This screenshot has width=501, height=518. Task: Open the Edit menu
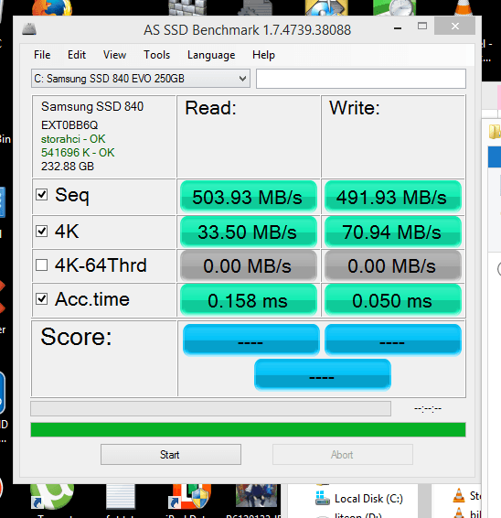point(77,55)
